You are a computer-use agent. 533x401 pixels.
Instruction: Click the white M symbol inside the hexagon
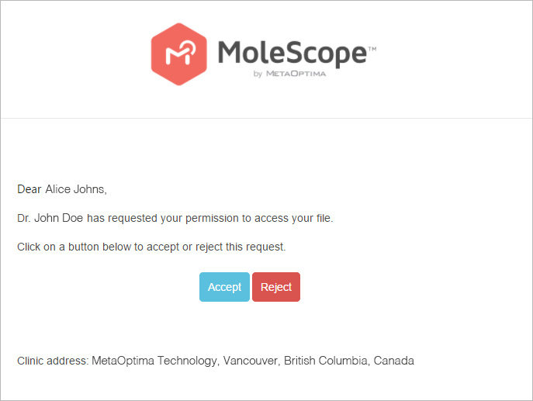[x=181, y=53]
